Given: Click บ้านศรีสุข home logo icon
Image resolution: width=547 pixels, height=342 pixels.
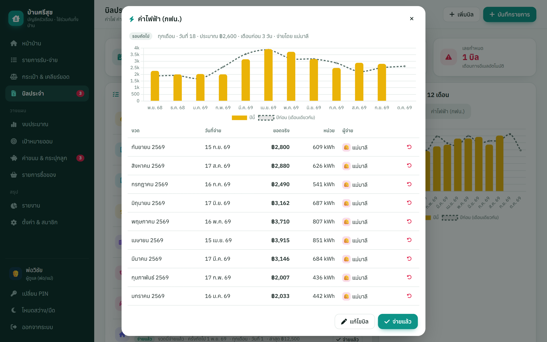Looking at the screenshot, I should (x=16, y=18).
